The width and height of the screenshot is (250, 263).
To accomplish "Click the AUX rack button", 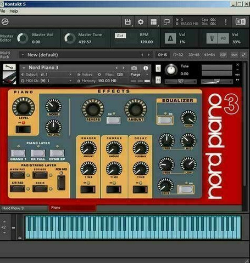I will click(x=234, y=55).
